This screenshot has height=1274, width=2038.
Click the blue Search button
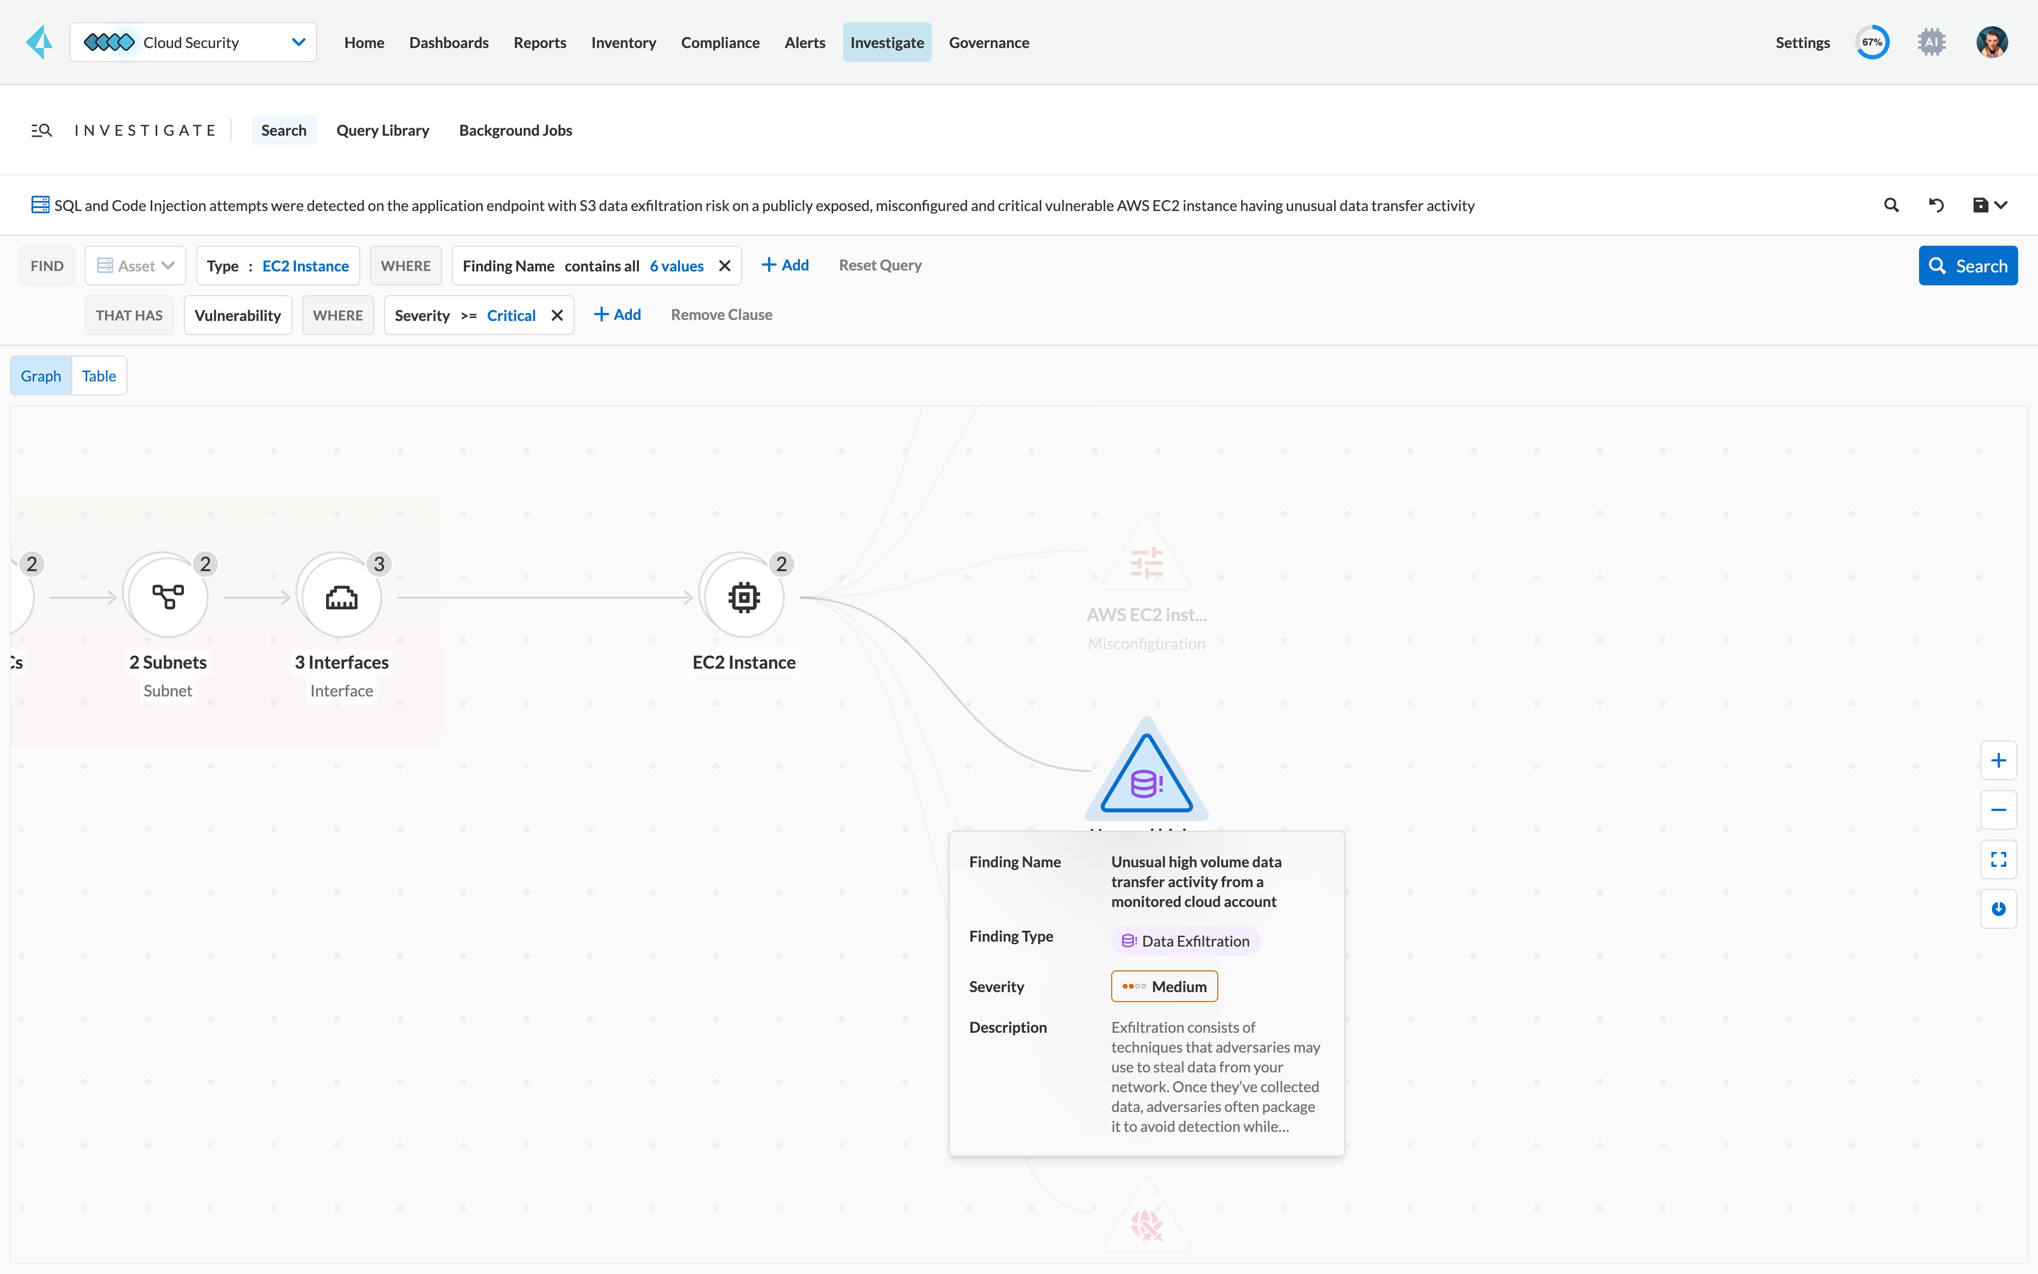pyautogui.click(x=1967, y=266)
